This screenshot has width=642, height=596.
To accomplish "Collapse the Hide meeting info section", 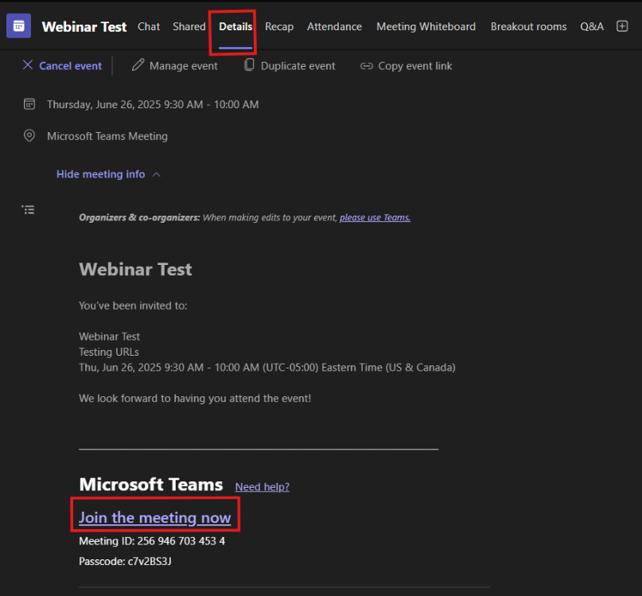I will (100, 174).
